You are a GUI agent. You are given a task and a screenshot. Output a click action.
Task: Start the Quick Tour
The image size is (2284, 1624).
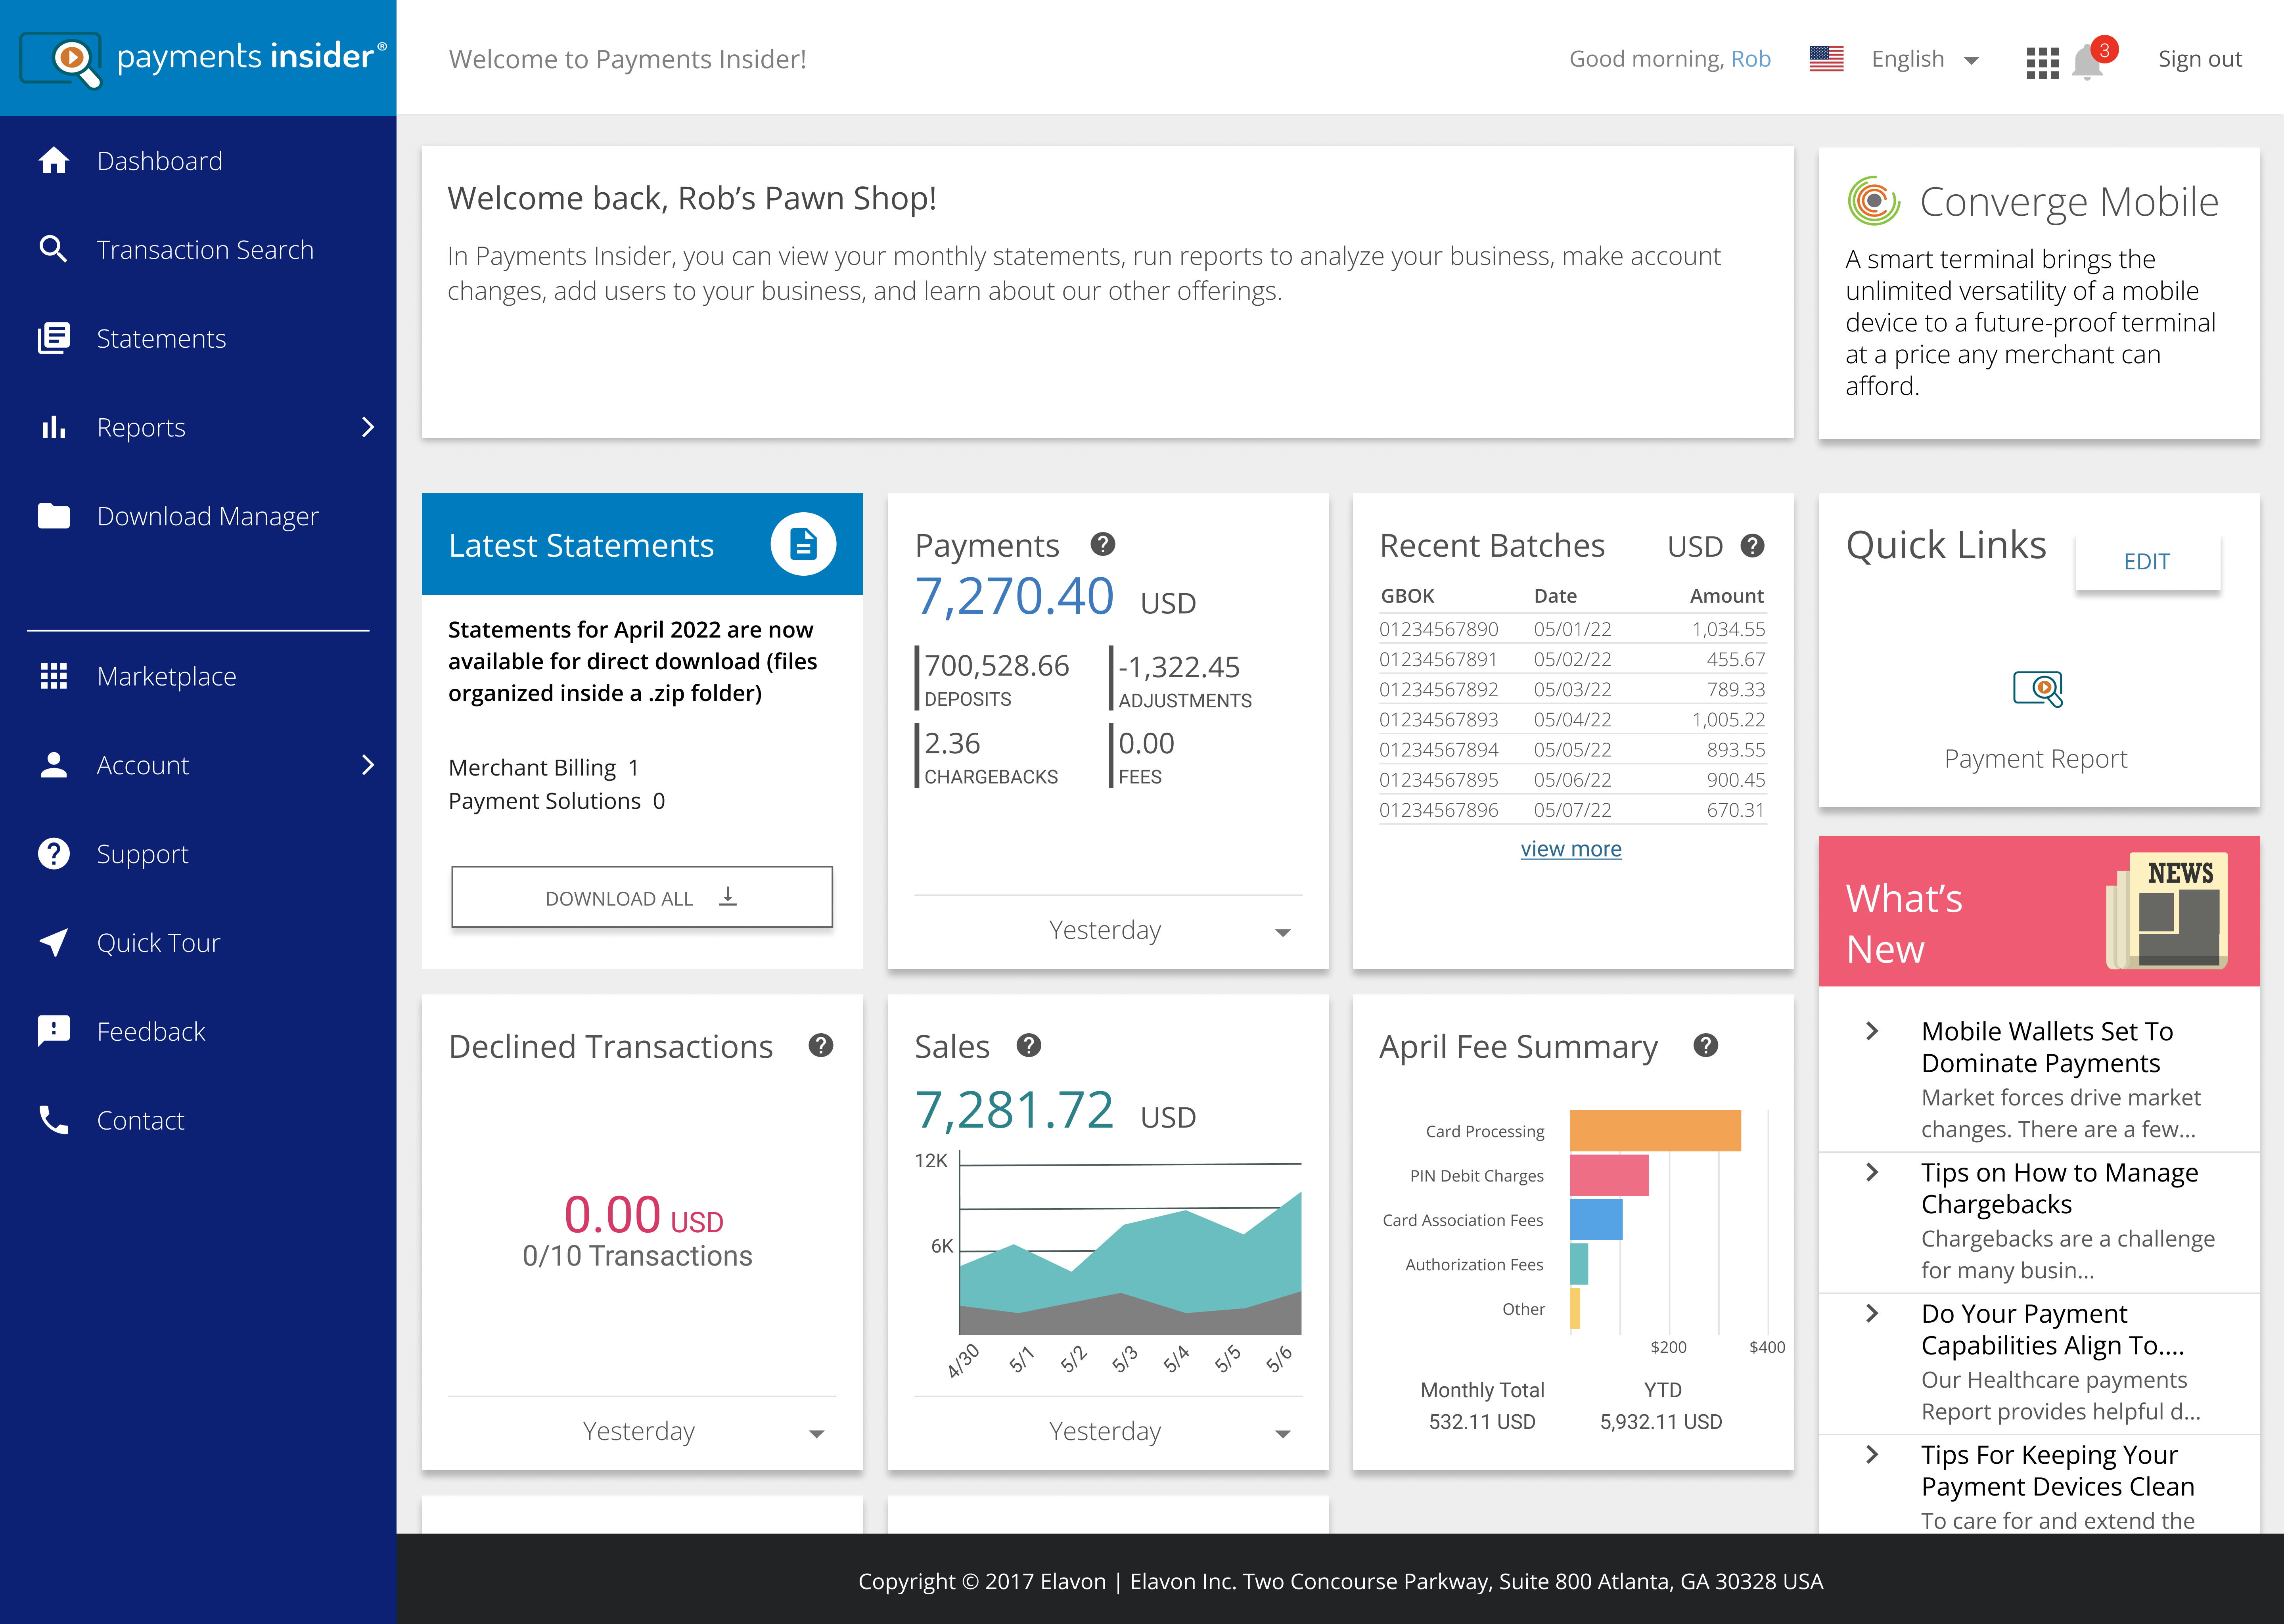[158, 942]
